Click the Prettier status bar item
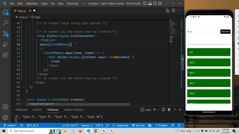 coord(161,125)
